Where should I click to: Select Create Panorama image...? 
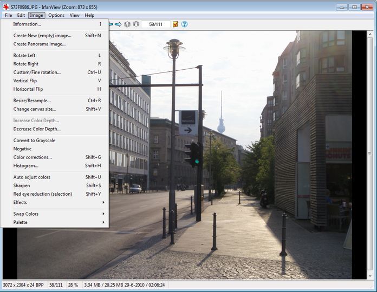click(x=57, y=44)
